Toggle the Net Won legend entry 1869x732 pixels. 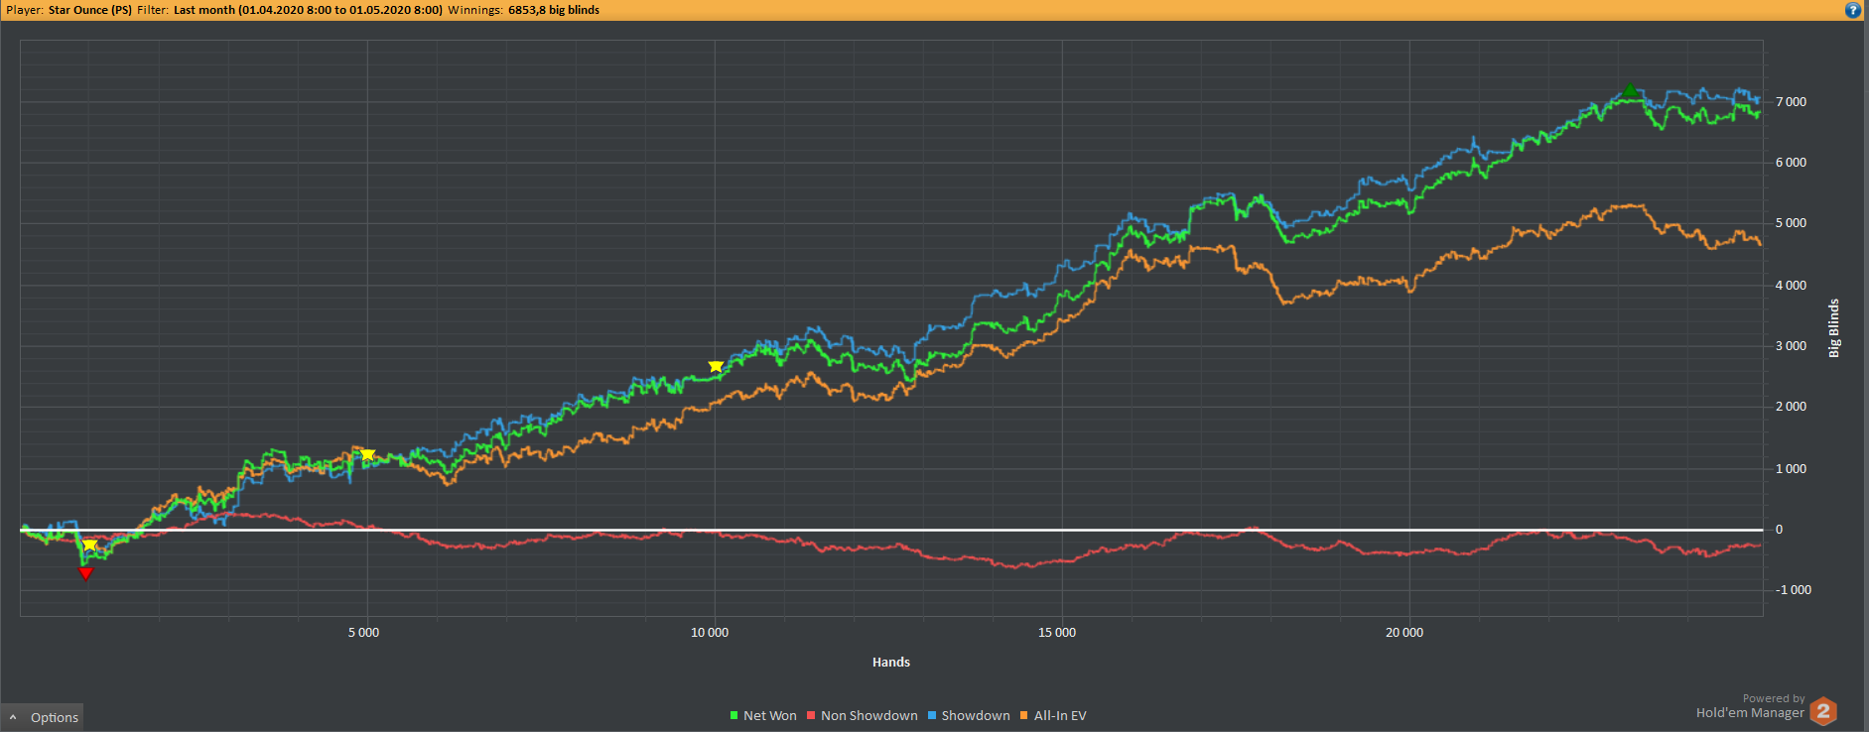763,715
